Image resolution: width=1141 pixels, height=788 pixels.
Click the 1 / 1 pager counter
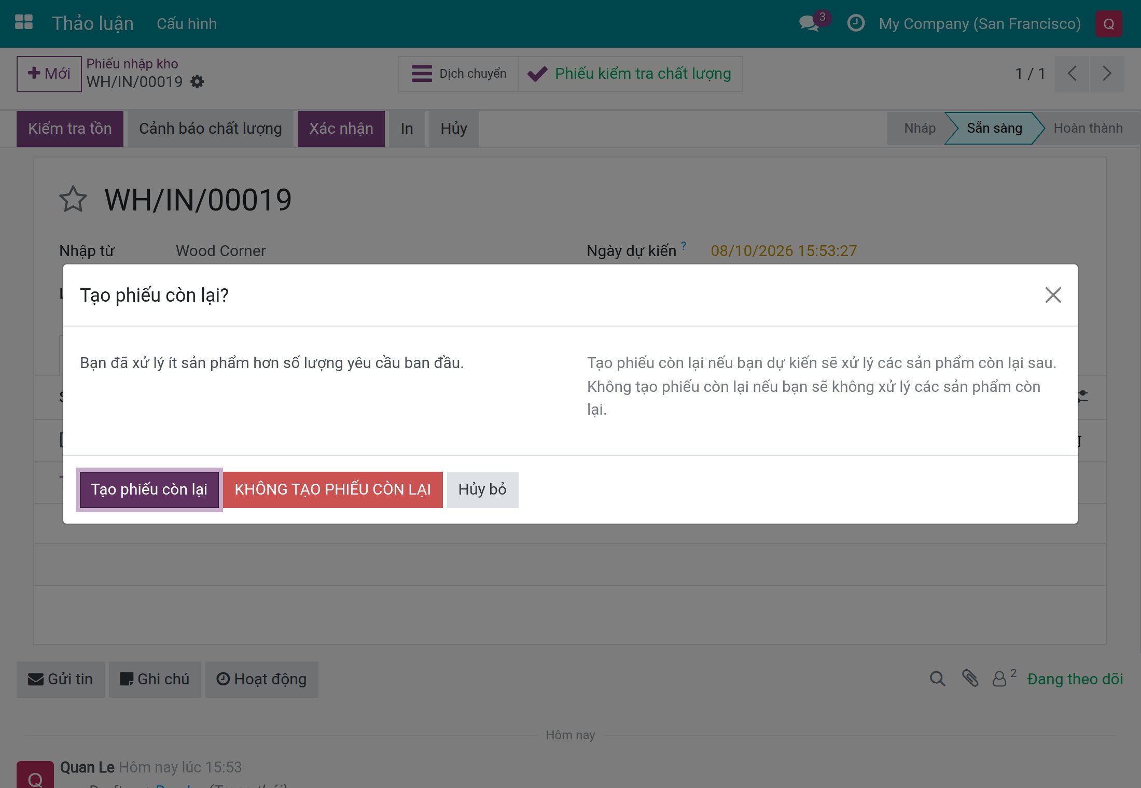point(1030,74)
